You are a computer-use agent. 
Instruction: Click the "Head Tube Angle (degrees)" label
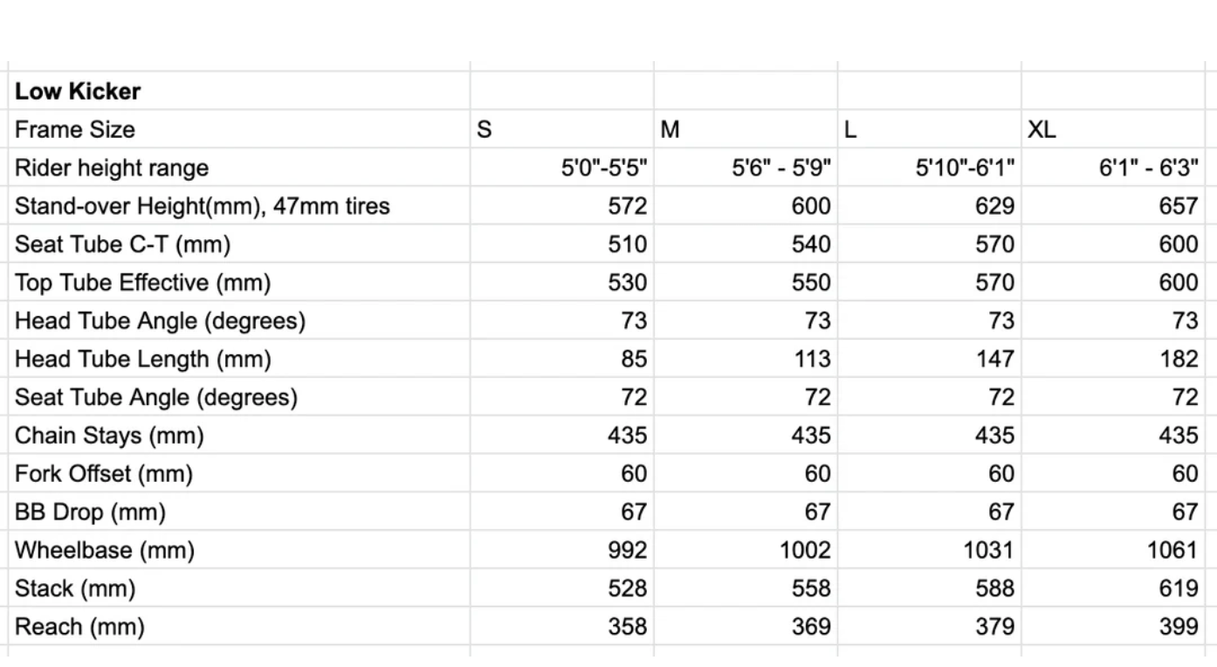click(x=160, y=321)
